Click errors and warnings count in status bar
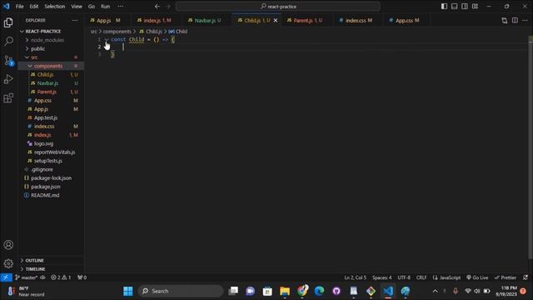This screenshot has width=533, height=300. pos(61,277)
